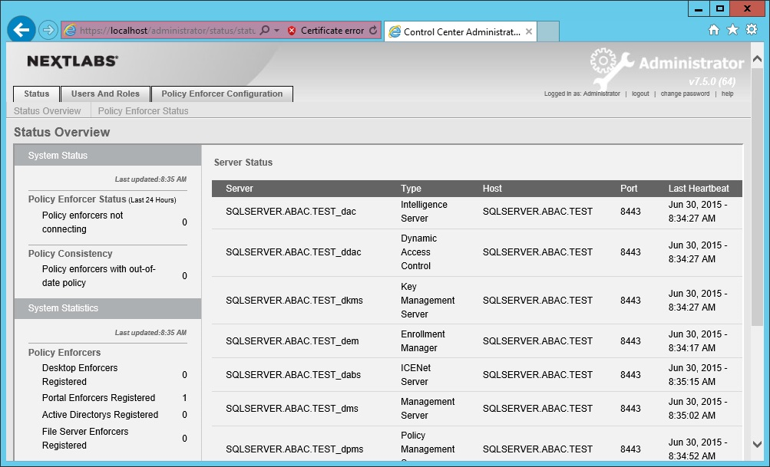The width and height of the screenshot is (770, 467).
Task: Select SQLSERVER.ABAC.TEST_dem server row
Action: click(477, 341)
